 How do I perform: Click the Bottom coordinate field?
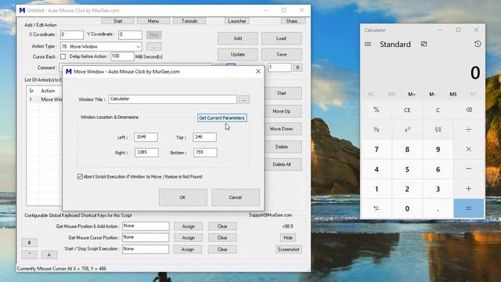pos(205,153)
